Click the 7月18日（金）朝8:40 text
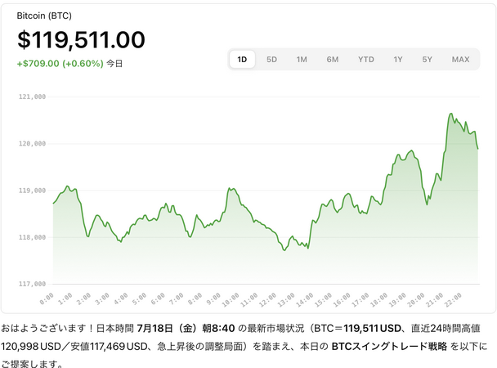 tap(186, 328)
